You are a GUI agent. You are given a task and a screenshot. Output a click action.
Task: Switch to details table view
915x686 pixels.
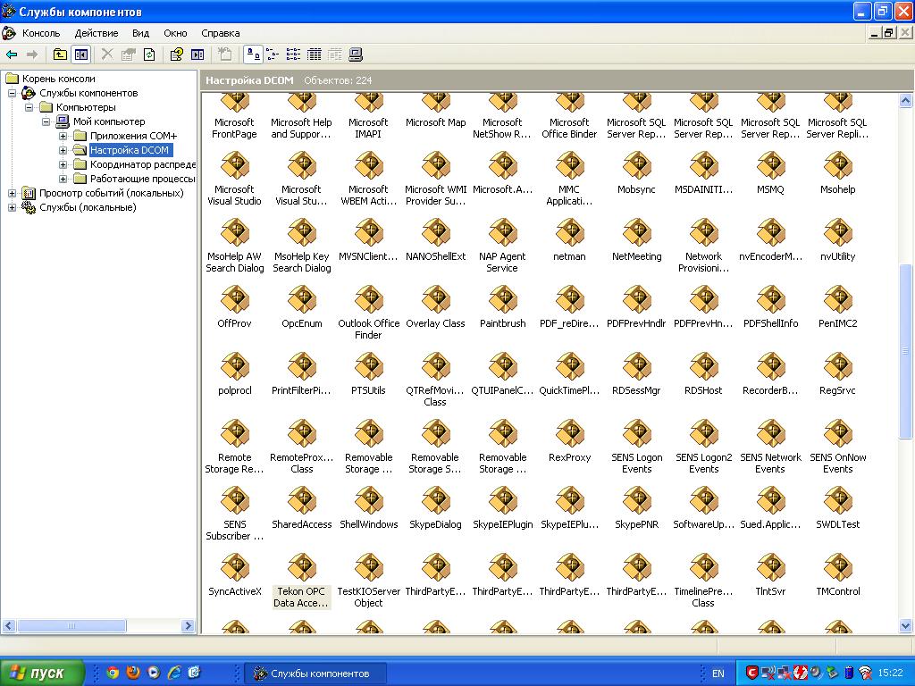click(x=314, y=54)
